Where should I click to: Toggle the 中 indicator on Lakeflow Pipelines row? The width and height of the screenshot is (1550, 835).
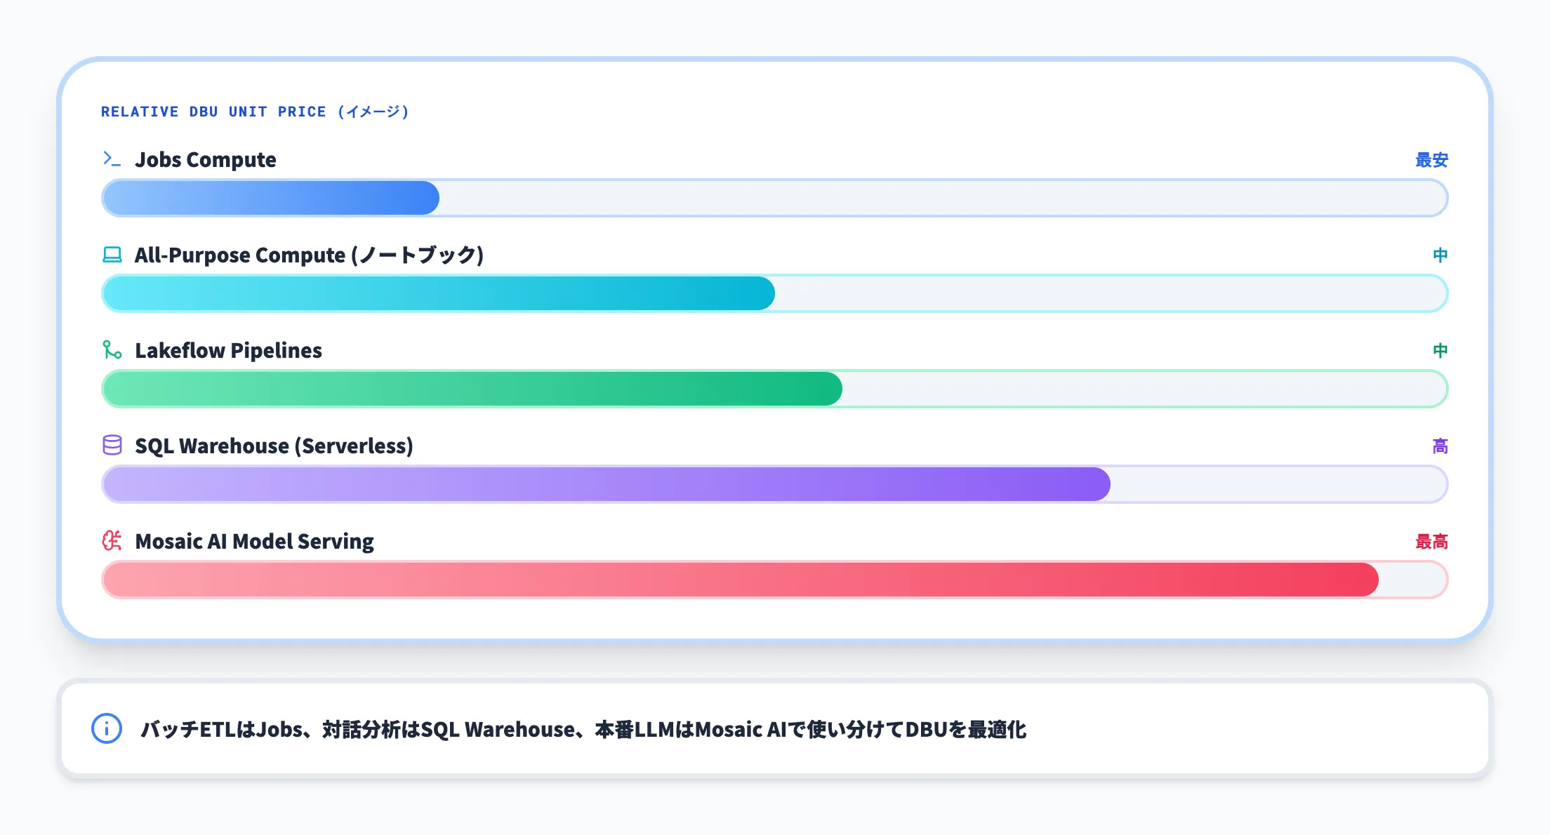click(1439, 350)
